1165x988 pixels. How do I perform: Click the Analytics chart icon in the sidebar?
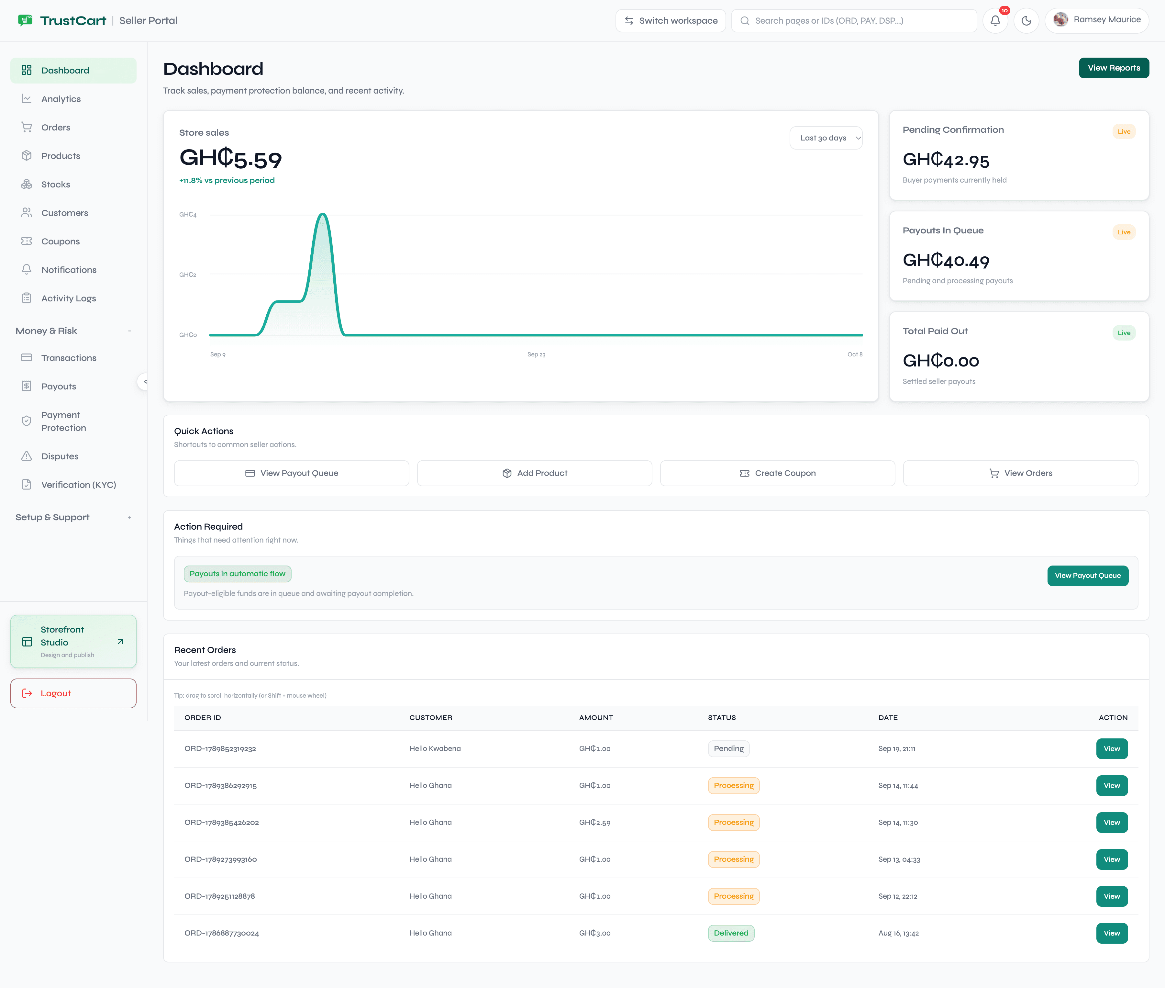pos(26,99)
